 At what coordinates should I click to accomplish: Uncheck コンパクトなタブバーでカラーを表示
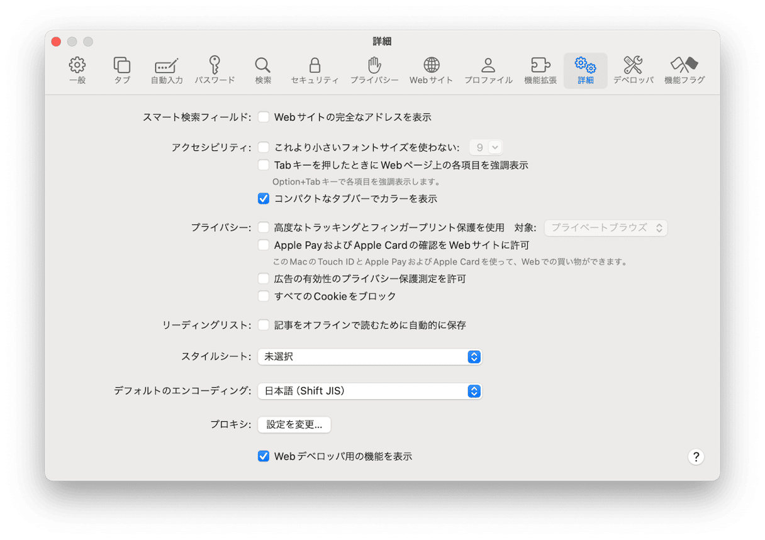point(264,199)
